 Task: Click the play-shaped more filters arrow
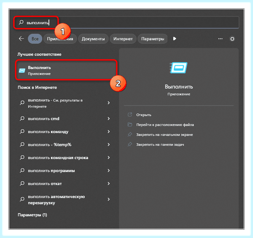[175, 39]
